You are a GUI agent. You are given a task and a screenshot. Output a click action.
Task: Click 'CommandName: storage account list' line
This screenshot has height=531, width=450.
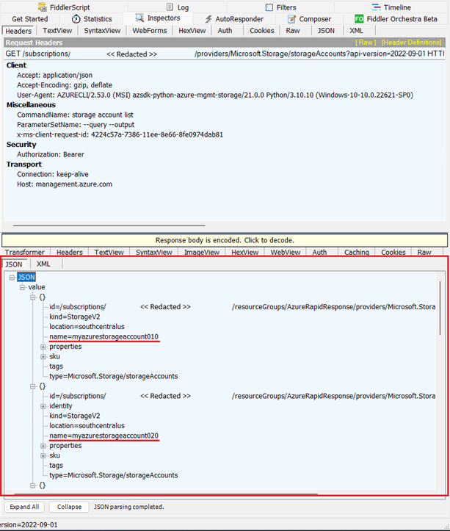pos(75,115)
